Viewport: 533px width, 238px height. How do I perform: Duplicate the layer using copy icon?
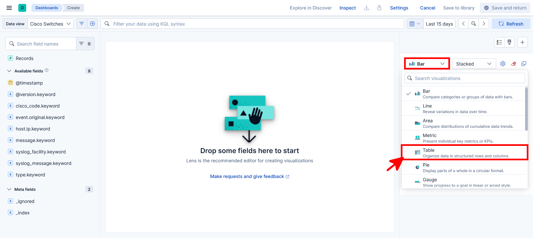524,64
